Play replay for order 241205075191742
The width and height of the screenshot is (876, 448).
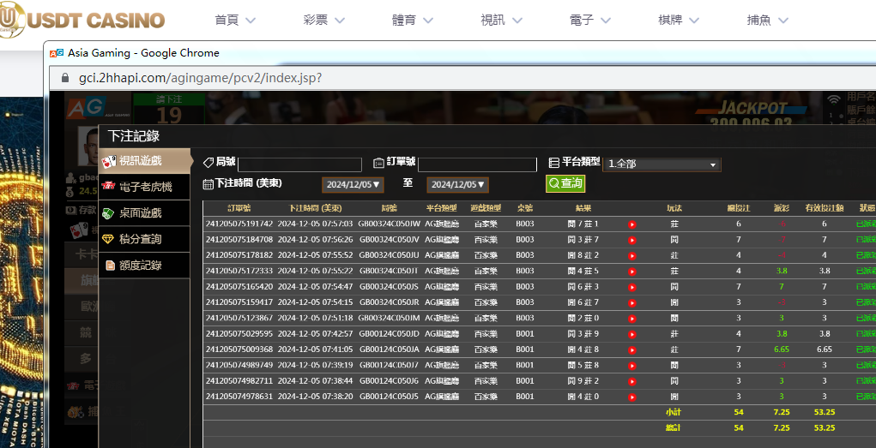click(632, 224)
